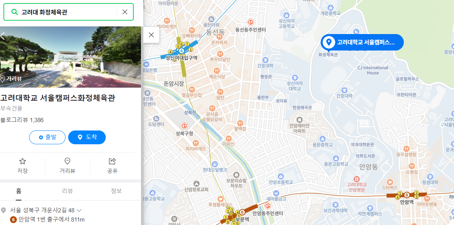
Task: Click 용문고등학교 school icon
Action: point(336,158)
